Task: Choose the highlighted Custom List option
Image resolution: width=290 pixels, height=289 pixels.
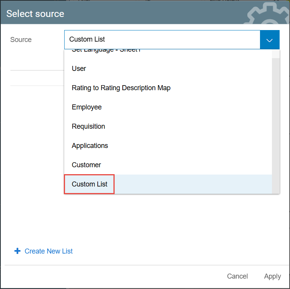Action: pyautogui.click(x=90, y=184)
